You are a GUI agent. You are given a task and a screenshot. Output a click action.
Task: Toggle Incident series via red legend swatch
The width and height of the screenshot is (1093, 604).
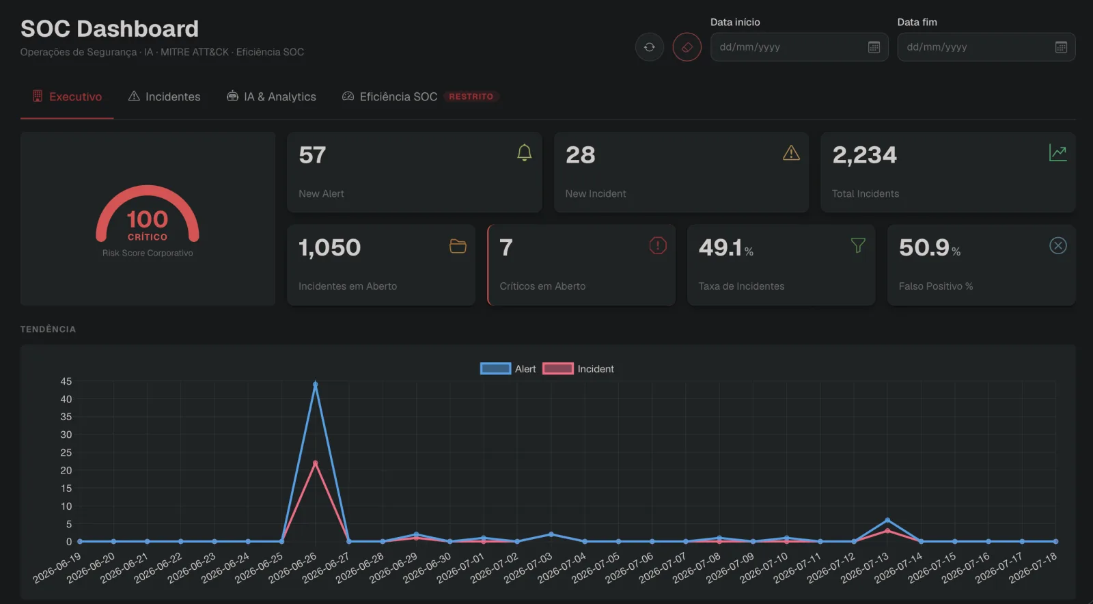[558, 368]
